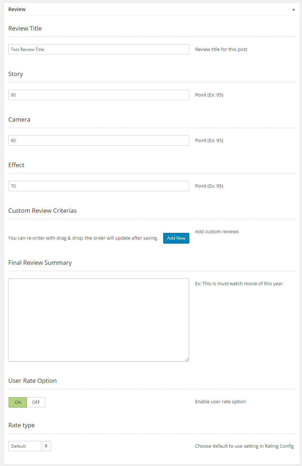Screen dimensions: 302x466
Task: Focus the Review Title text field
Action: point(99,50)
